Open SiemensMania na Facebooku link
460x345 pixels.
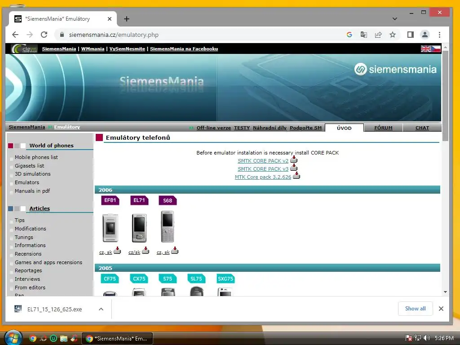click(x=184, y=49)
